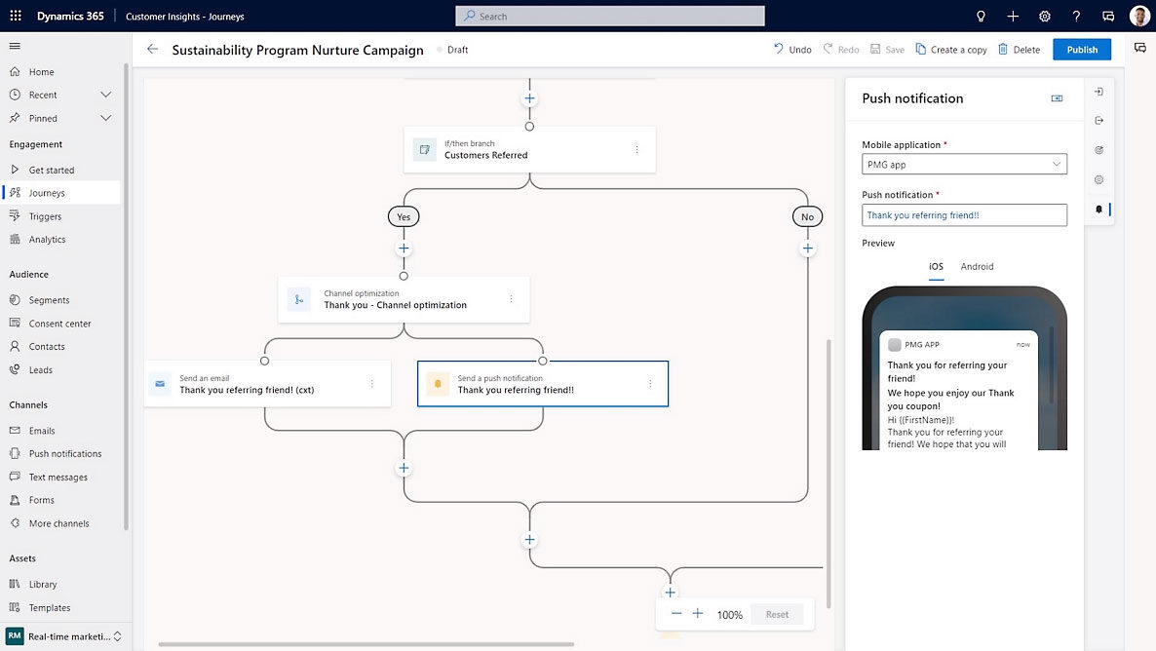The image size is (1156, 651).
Task: Zoom out the canvas with minus icon
Action: [676, 614]
